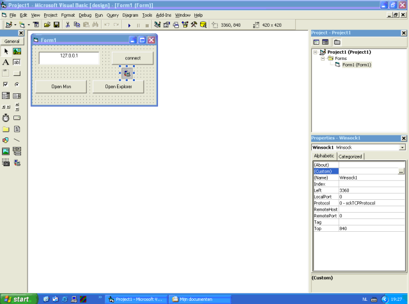Collapse the Forms folder node
This screenshot has width=409, height=304.
[x=323, y=58]
